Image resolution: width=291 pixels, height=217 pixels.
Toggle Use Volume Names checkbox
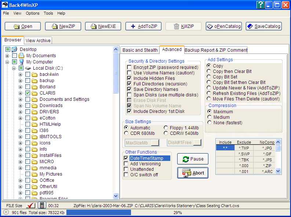click(x=129, y=73)
